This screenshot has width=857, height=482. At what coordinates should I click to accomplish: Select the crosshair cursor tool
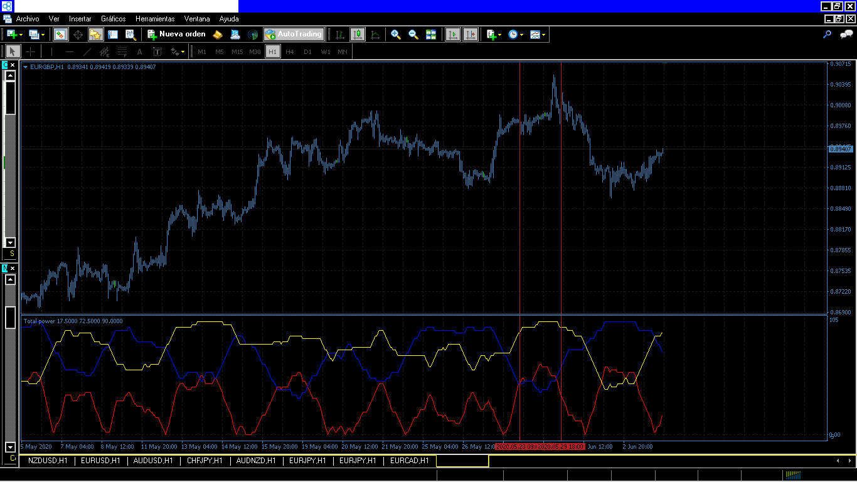click(30, 51)
